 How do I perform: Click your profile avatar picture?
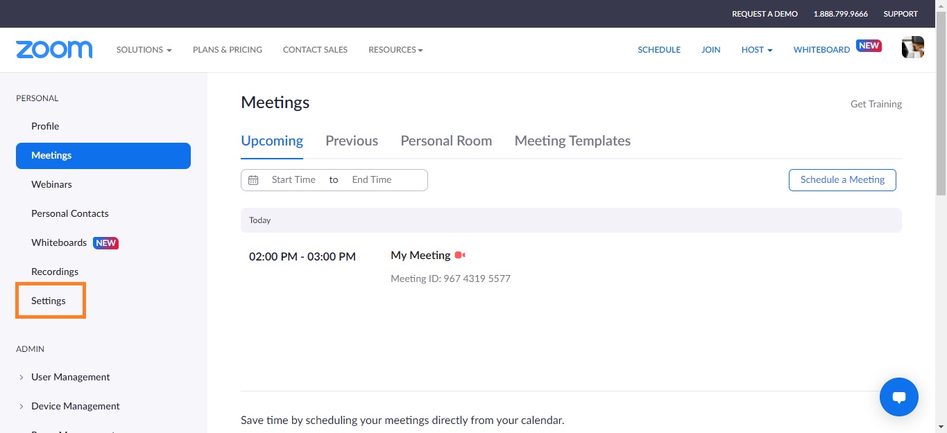(x=912, y=47)
